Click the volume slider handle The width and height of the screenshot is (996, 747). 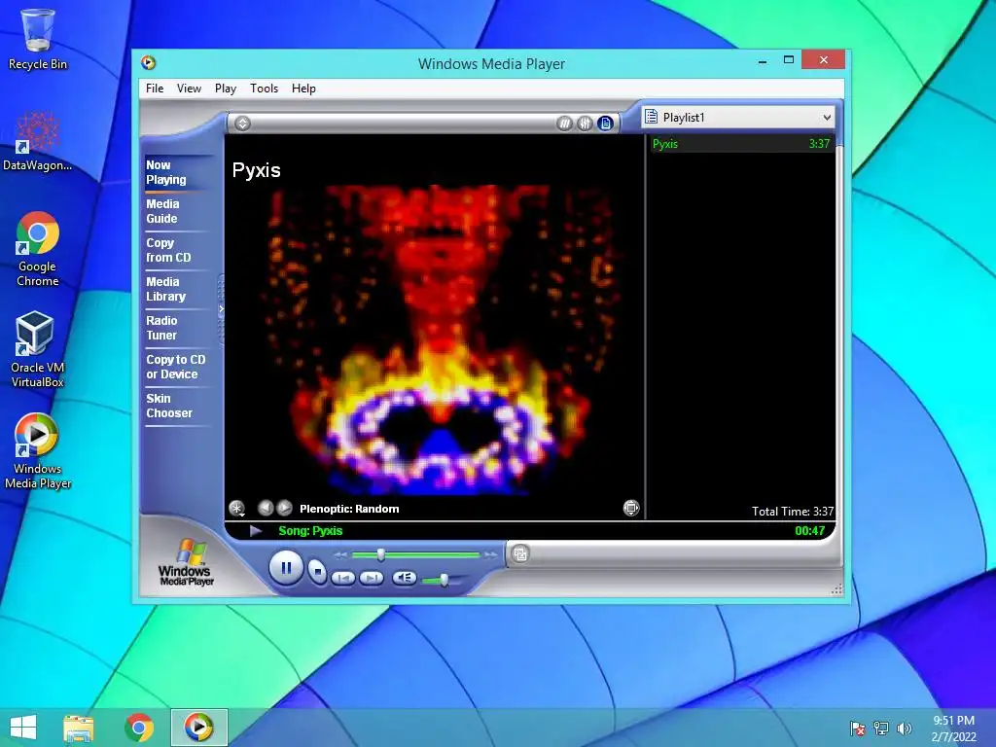(444, 580)
